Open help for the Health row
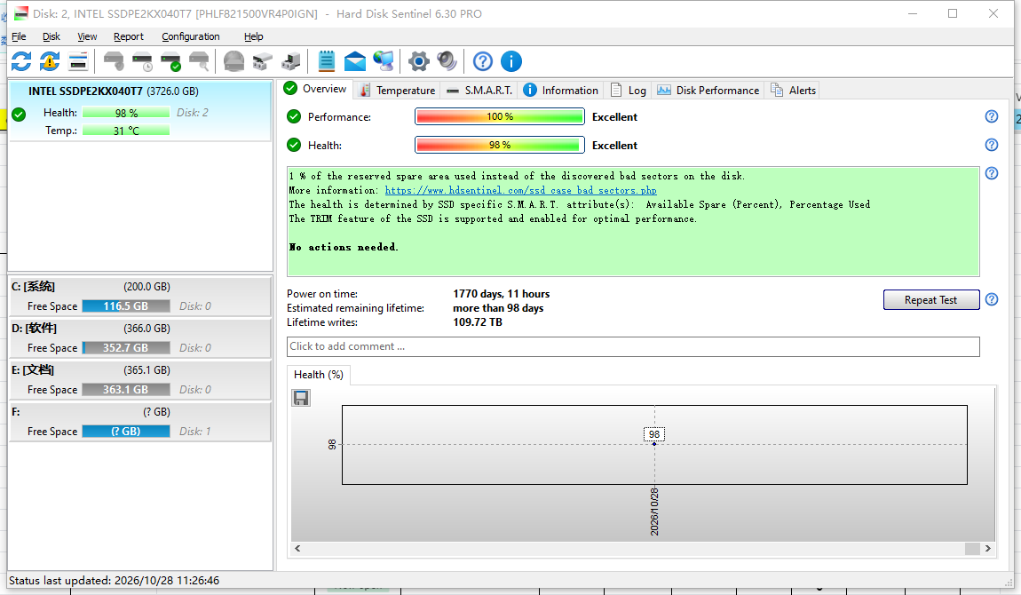Screen dimensions: 1021x595 pos(991,145)
